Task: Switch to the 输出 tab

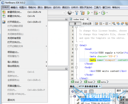Action: click(x=72, y=86)
